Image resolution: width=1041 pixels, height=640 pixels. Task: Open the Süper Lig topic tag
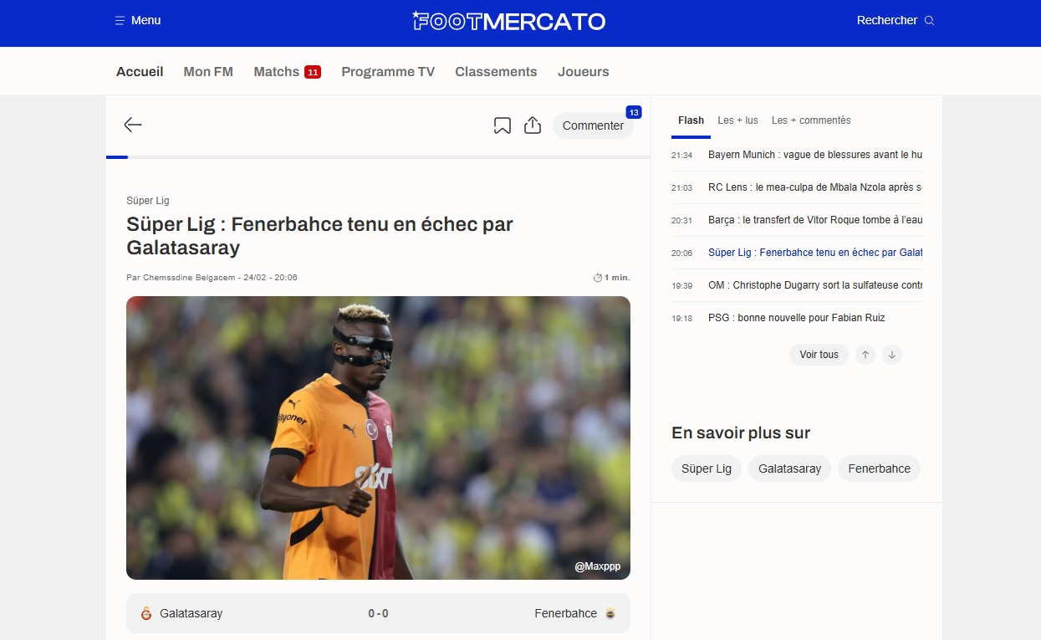(707, 468)
